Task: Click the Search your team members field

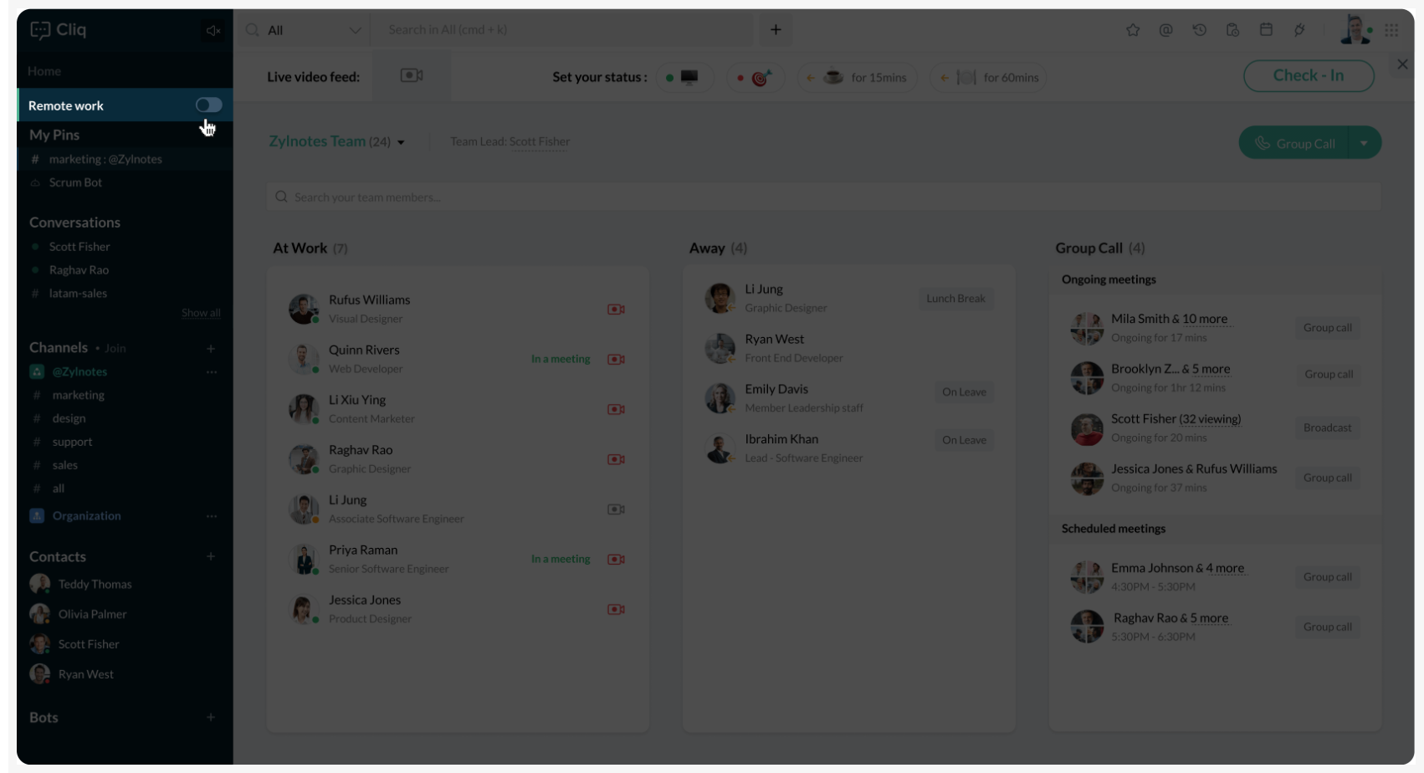Action: click(823, 197)
